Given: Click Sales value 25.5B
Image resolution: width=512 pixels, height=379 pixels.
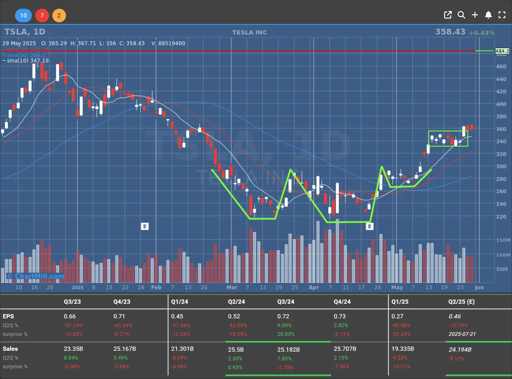Looking at the screenshot, I should [236, 350].
